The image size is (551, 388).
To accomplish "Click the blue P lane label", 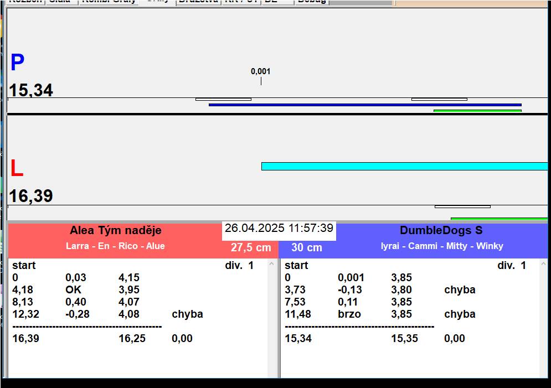I will click(x=17, y=63).
